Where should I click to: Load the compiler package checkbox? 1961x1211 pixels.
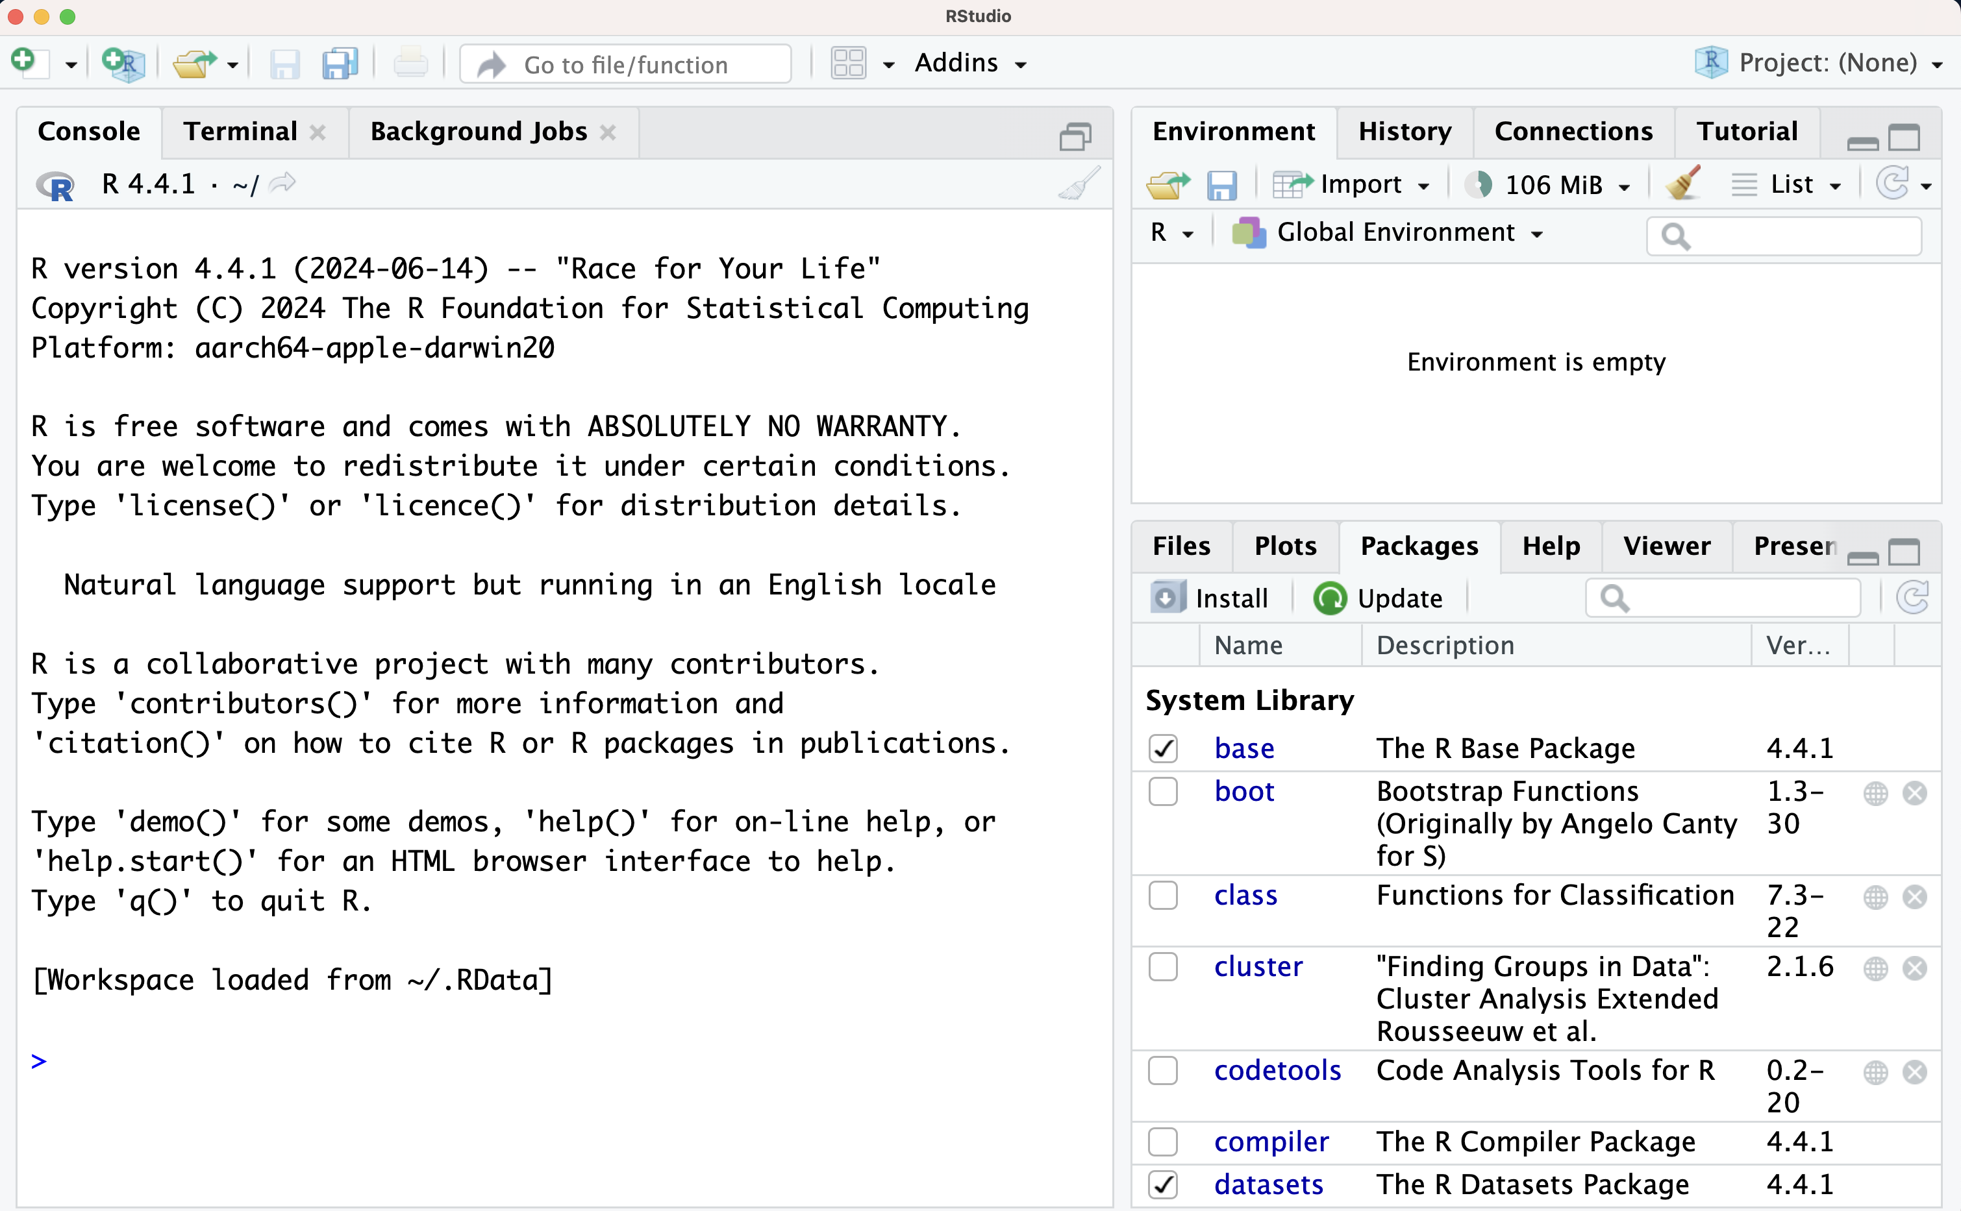click(x=1163, y=1142)
